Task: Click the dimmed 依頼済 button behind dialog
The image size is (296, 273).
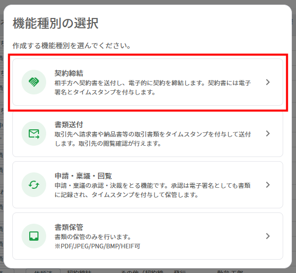Action: (x=43, y=271)
